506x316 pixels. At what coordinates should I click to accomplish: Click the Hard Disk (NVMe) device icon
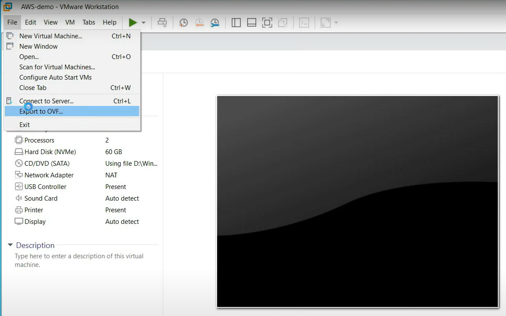click(x=19, y=152)
